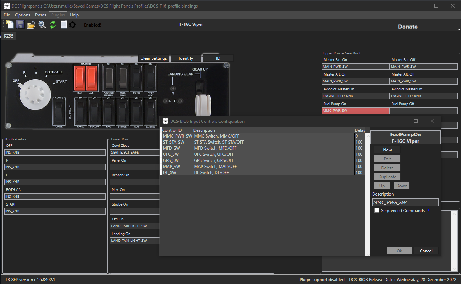461x284 pixels.
Task: Click the Master Bat. On field
Action: click(x=355, y=66)
